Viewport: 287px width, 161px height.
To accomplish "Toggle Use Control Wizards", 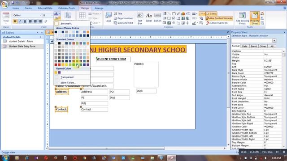I will [x=219, y=18].
